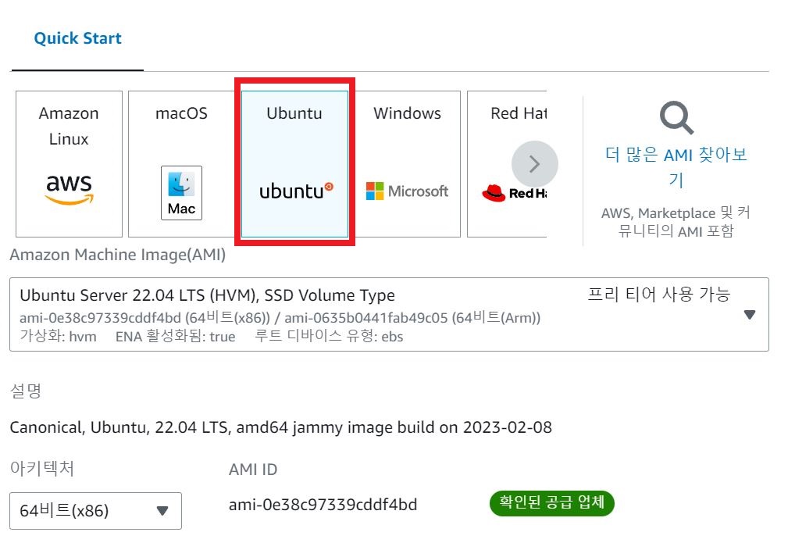788x550 pixels.
Task: Select the Ubuntu AMI card
Action: pos(294,164)
